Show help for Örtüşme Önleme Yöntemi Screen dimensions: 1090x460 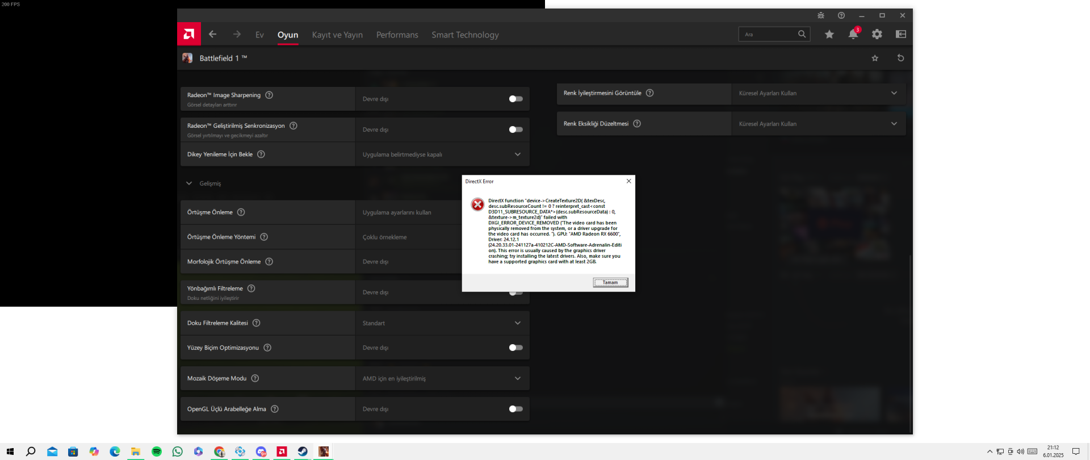(x=264, y=237)
